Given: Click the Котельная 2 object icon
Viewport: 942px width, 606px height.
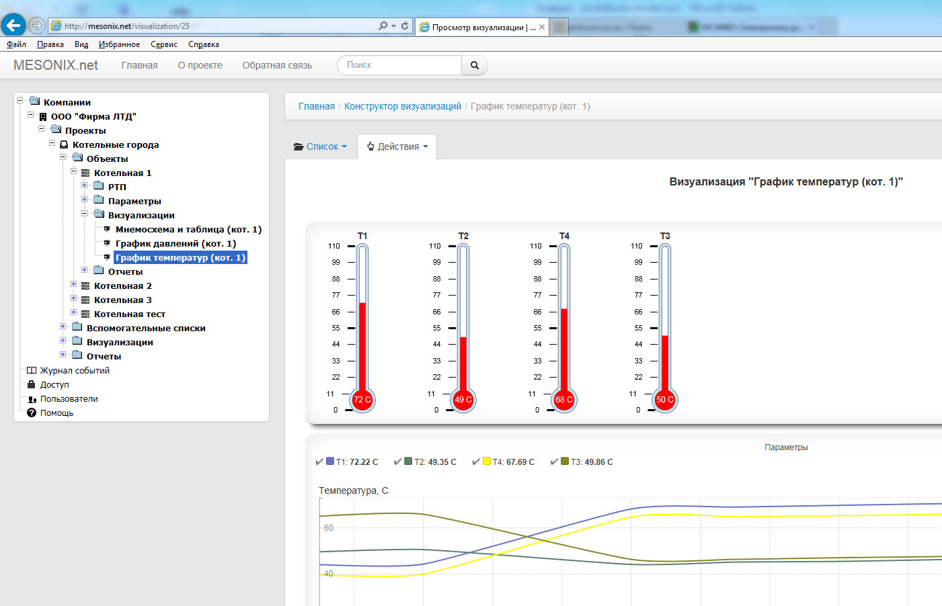Looking at the screenshot, I should tap(85, 286).
